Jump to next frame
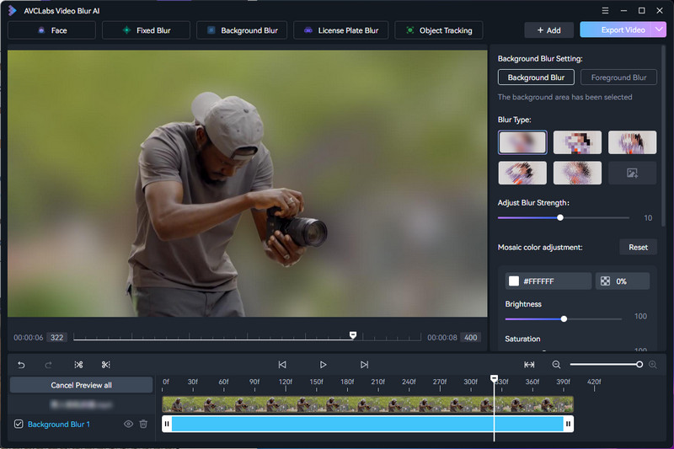This screenshot has width=674, height=449. (364, 365)
